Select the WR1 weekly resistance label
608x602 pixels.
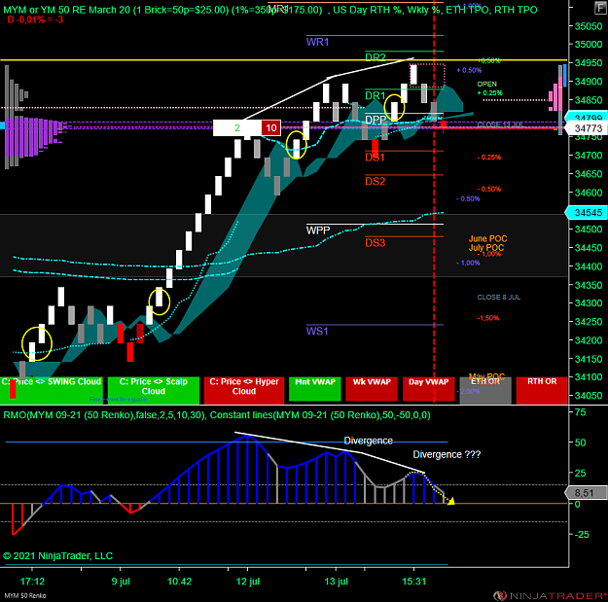[317, 42]
